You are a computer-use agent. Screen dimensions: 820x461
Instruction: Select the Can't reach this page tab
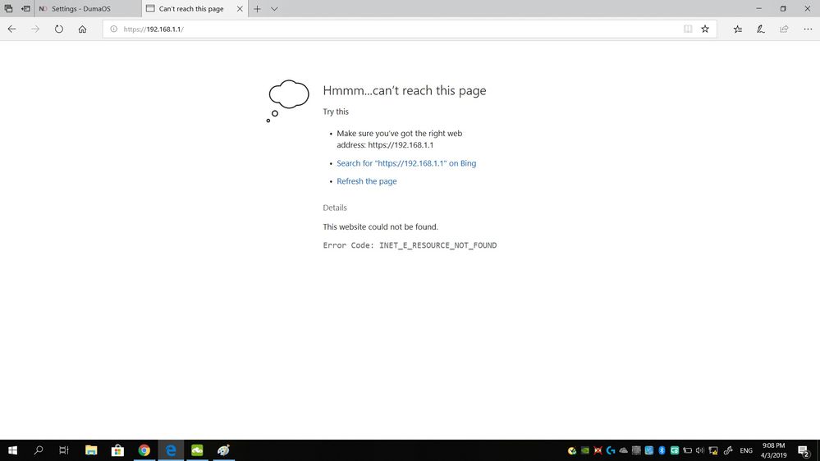tap(190, 9)
